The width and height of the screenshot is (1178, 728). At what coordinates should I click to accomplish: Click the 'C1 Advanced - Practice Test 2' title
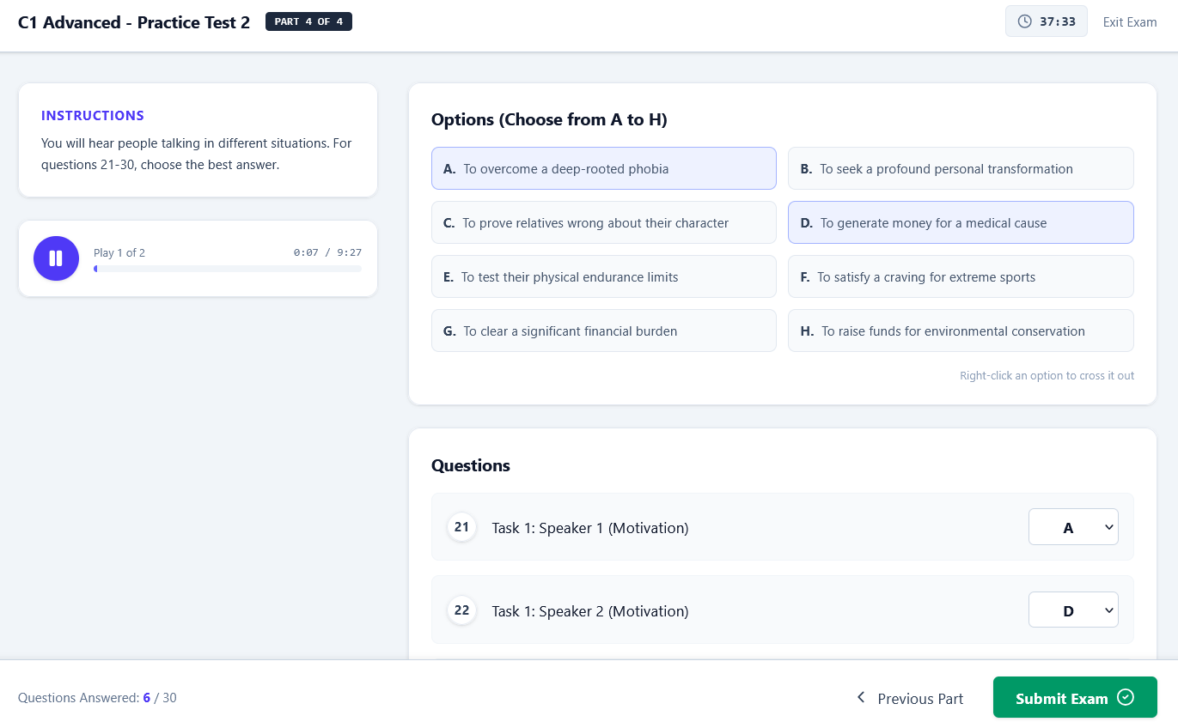[x=134, y=22]
